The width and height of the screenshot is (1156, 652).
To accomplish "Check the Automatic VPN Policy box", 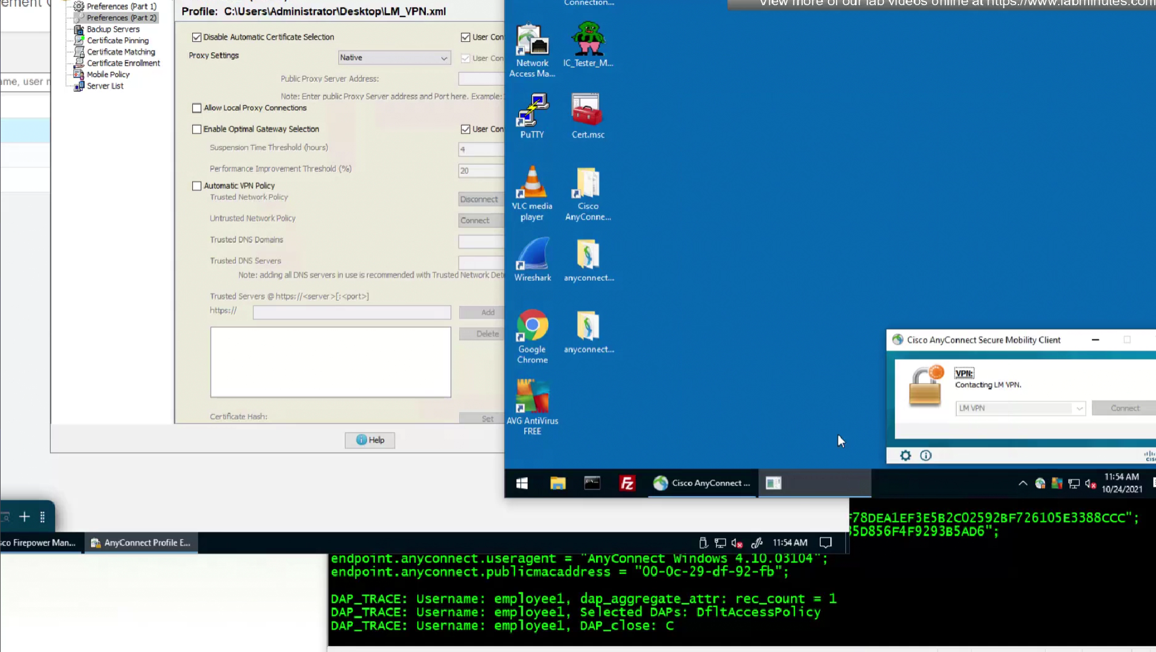I will click(197, 186).
